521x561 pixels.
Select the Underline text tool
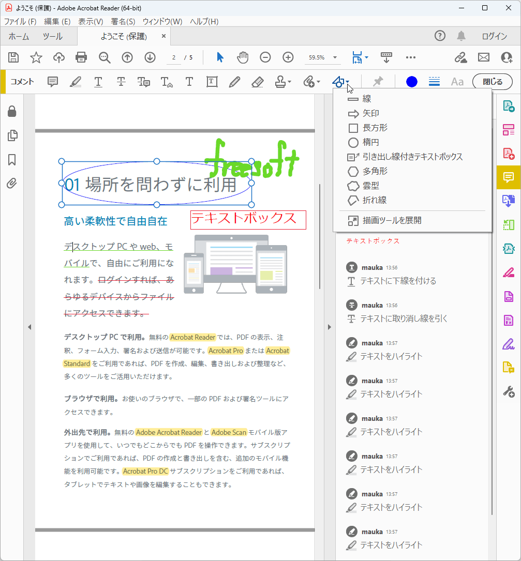[x=98, y=82]
